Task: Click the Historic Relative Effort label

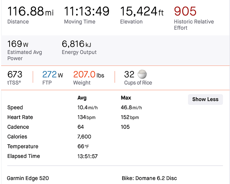Action: (x=194, y=25)
